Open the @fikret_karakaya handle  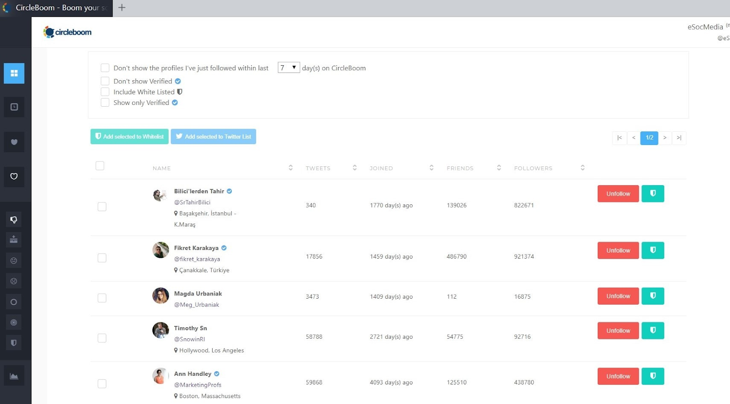197,259
